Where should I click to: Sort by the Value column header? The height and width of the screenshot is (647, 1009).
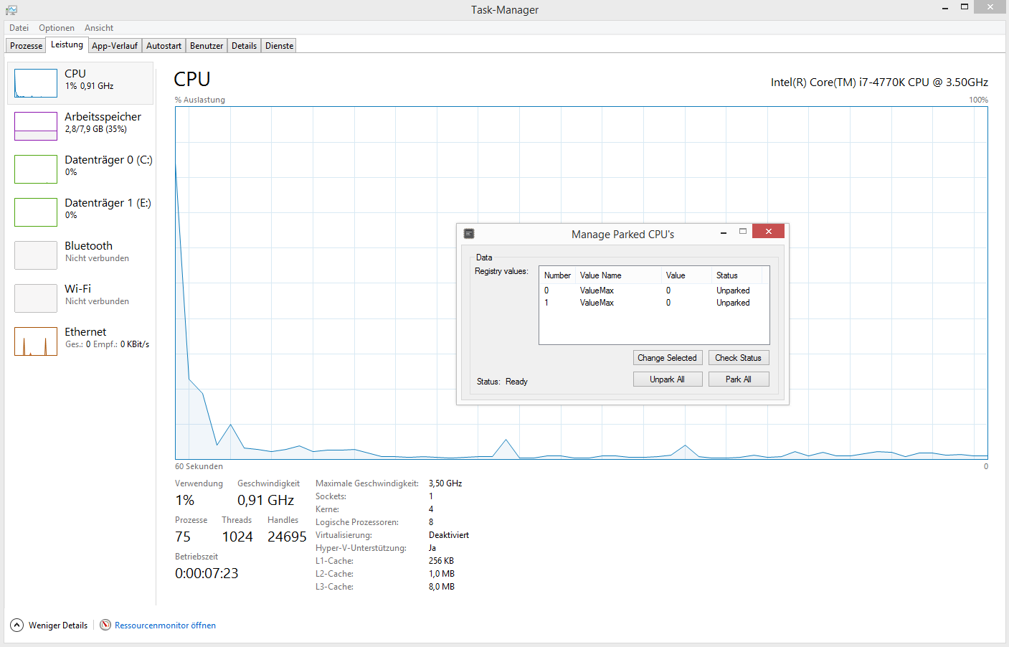point(686,275)
